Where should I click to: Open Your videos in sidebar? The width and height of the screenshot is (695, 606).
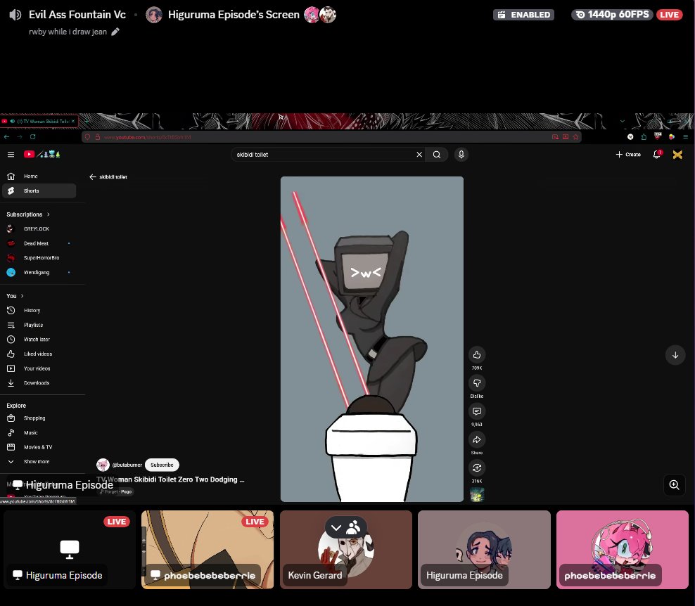39,368
